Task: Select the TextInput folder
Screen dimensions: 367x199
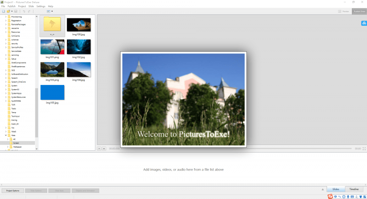Action: (15, 116)
